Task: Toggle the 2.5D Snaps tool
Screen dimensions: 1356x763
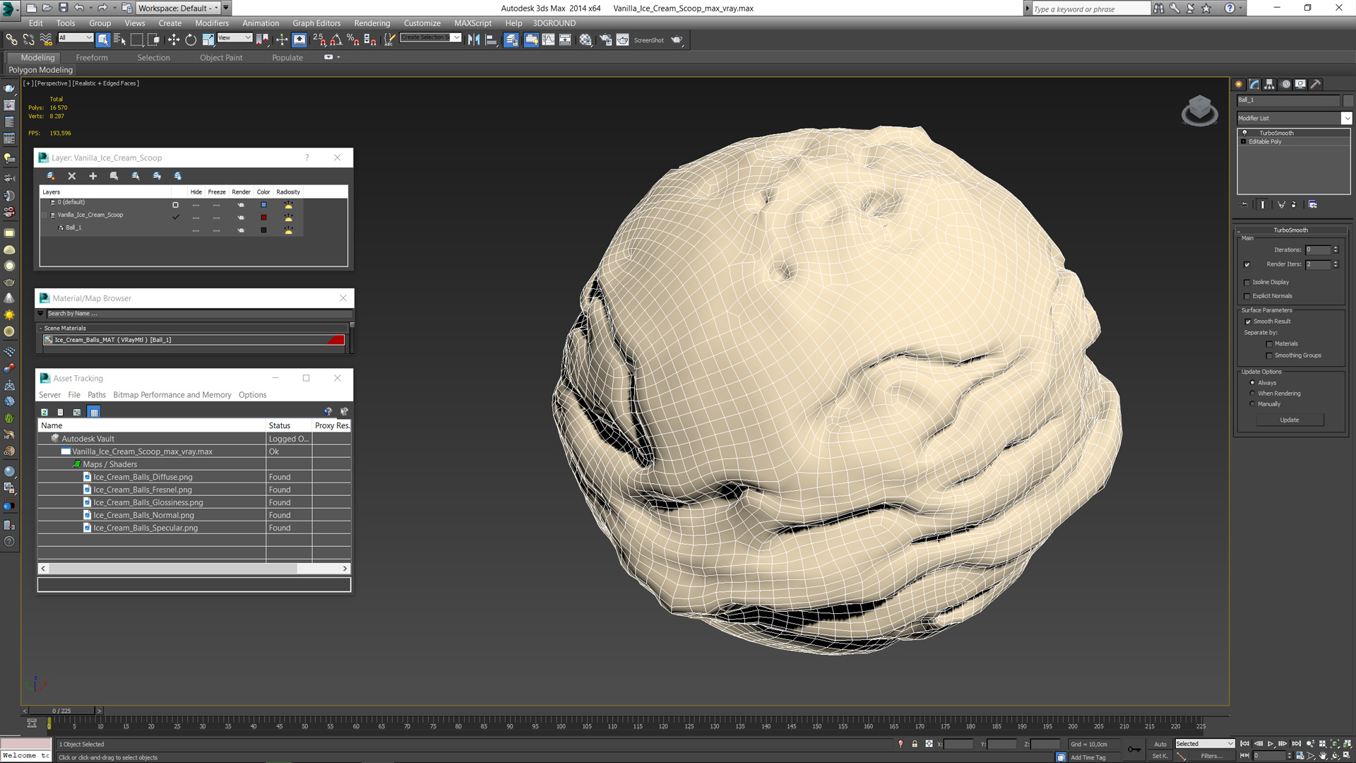Action: pyautogui.click(x=319, y=40)
